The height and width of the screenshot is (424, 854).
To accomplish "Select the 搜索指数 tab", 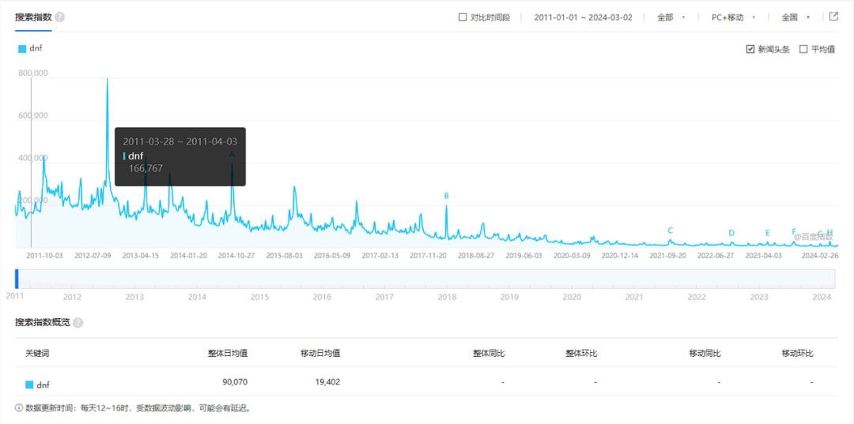I will (33, 17).
